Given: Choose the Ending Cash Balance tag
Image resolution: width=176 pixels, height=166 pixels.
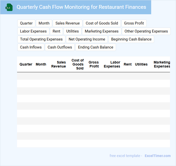Looking at the screenshot, I should pos(96,47).
